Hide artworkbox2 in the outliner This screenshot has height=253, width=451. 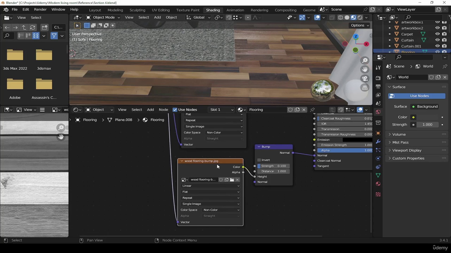[437, 28]
